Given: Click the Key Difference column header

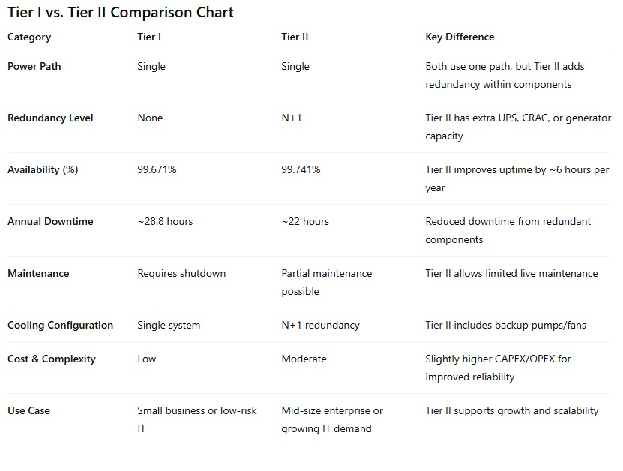Looking at the screenshot, I should pos(460,37).
